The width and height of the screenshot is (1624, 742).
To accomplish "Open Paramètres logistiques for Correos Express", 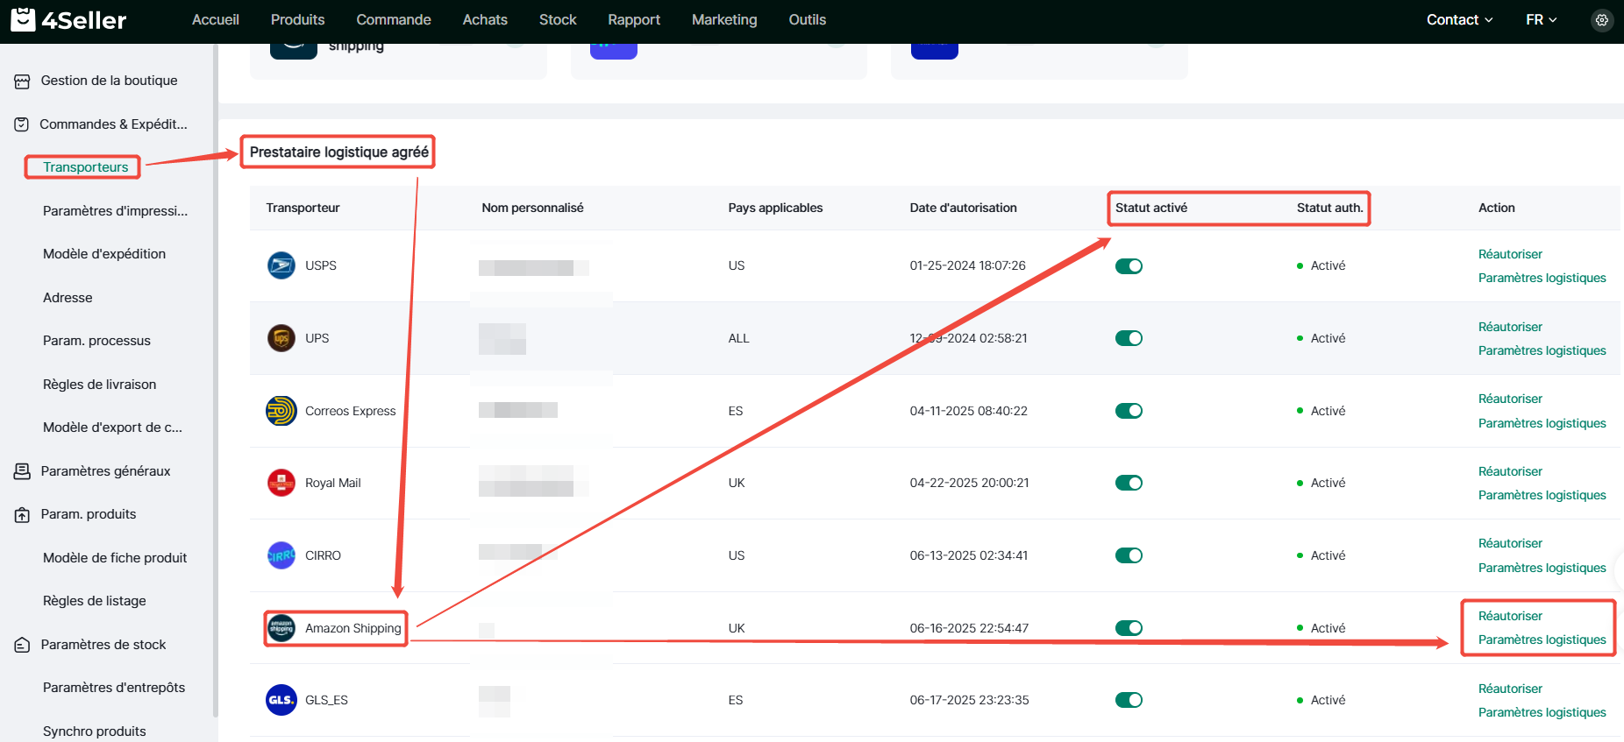I will click(1542, 423).
